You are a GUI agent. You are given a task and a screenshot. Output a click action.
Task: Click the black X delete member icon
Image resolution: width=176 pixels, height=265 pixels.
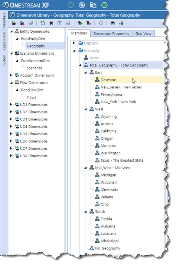[x=51, y=23]
